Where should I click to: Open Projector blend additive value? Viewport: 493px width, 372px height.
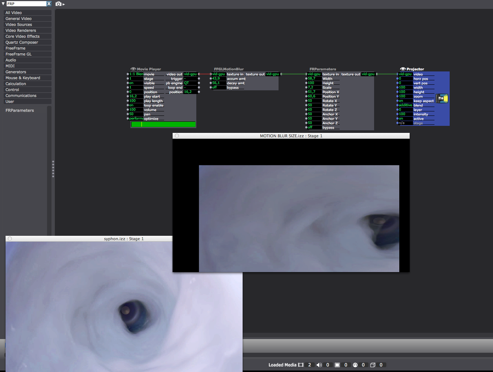405,105
